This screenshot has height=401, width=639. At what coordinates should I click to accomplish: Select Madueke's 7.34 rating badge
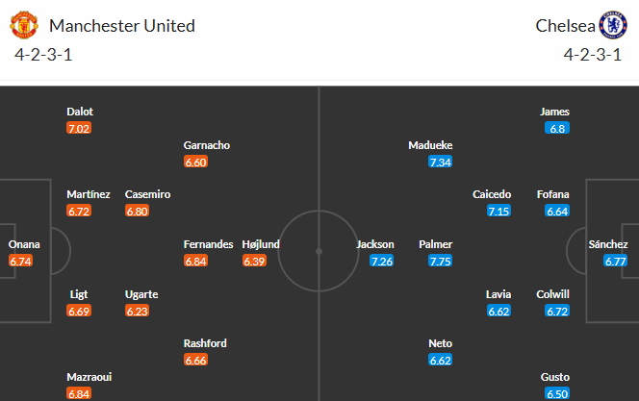pyautogui.click(x=441, y=162)
